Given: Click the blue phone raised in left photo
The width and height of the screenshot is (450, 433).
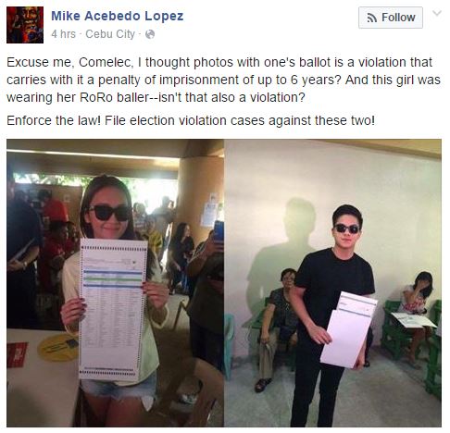Looking at the screenshot, I should pyautogui.click(x=219, y=231).
